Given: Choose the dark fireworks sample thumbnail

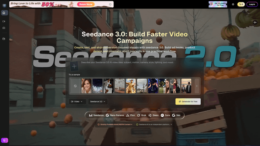Looking at the screenshot, I should click(97, 86).
